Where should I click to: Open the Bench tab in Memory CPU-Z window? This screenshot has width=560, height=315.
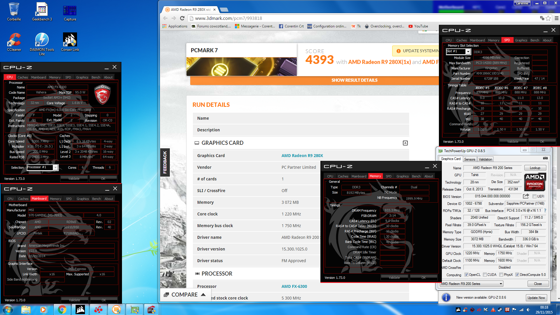(x=416, y=176)
